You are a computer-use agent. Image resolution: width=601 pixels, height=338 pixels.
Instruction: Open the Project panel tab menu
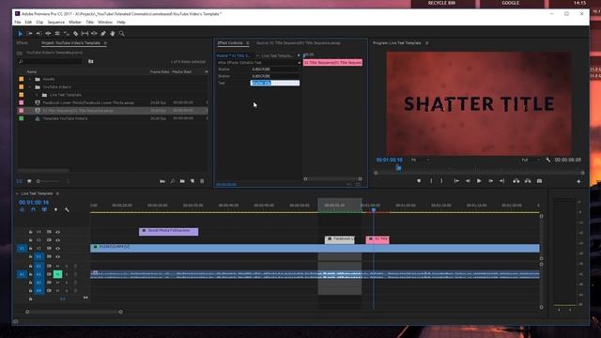point(105,43)
